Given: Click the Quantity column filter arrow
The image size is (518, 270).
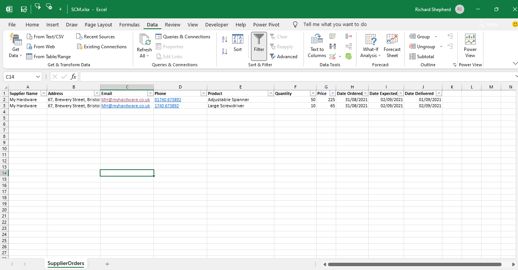Looking at the screenshot, I should click(x=313, y=93).
